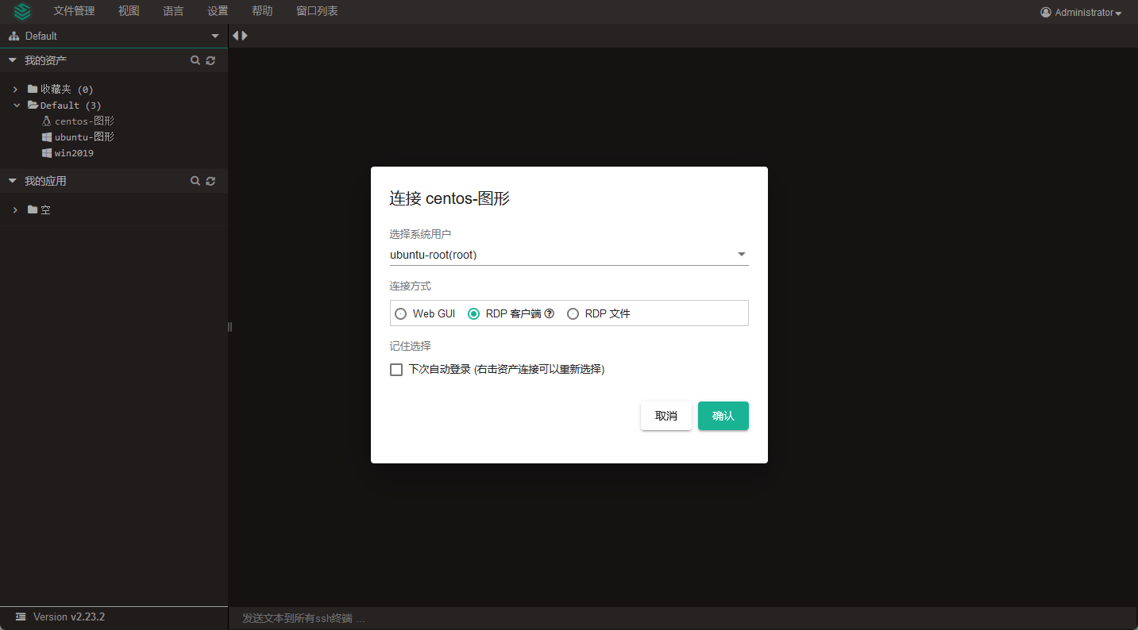Click the 取消 button
1138x630 pixels.
tap(665, 416)
